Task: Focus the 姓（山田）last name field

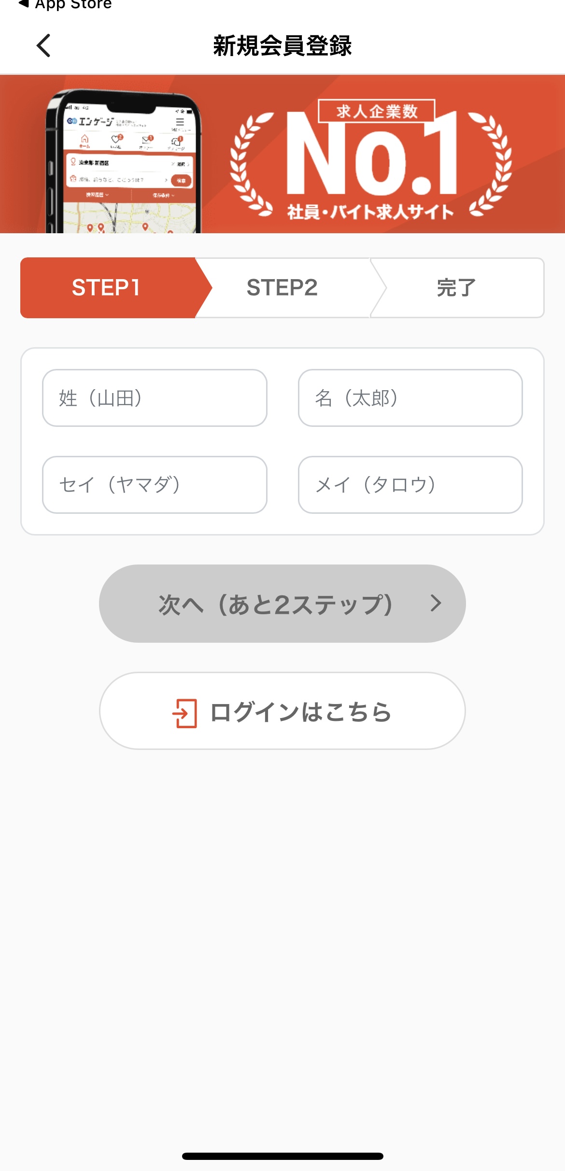Action: (155, 398)
